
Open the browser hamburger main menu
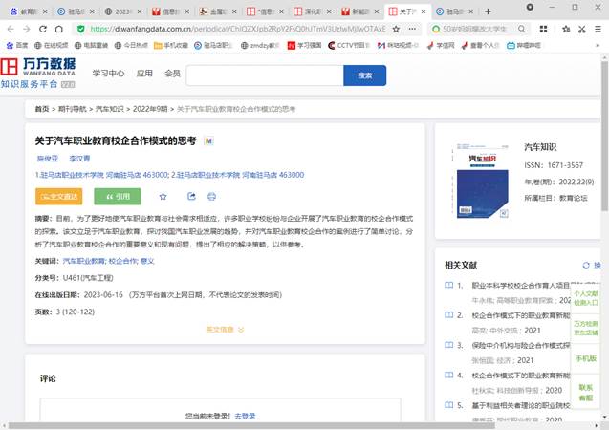(x=598, y=29)
